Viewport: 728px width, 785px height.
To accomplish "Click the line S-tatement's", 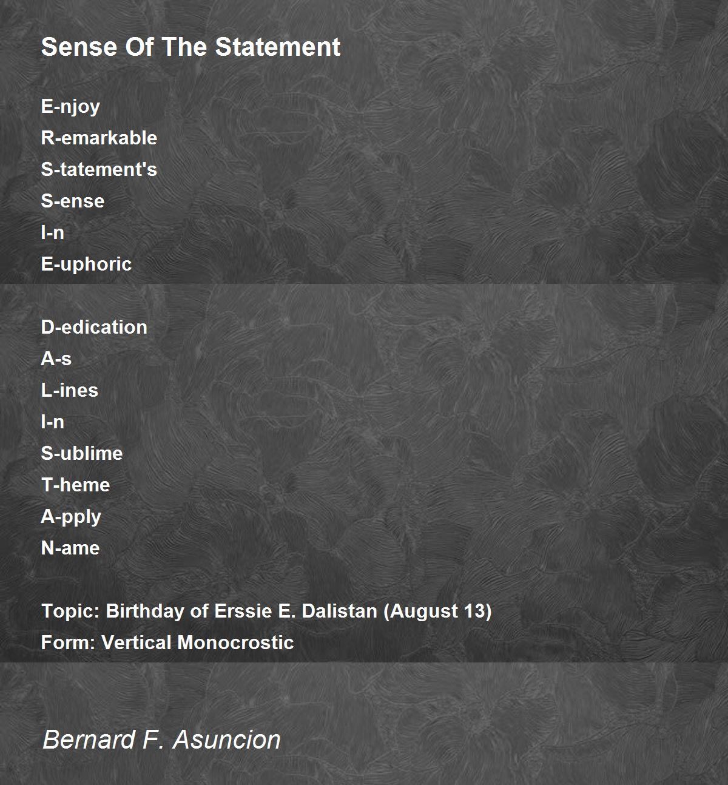I will [99, 169].
